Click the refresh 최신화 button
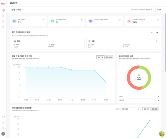166x138 pixels. pos(158,10)
